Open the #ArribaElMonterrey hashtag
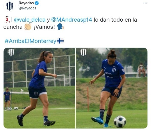 [x=30, y=41]
